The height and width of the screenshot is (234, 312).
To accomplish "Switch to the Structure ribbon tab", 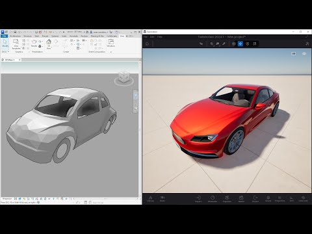I will pyautogui.click(x=27, y=36).
